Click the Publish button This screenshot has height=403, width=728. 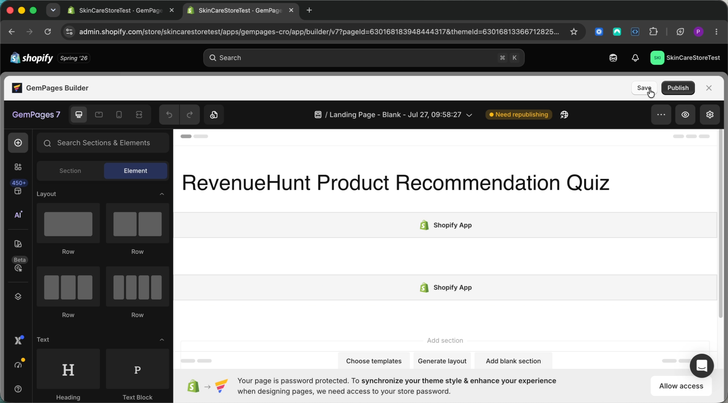coord(678,88)
